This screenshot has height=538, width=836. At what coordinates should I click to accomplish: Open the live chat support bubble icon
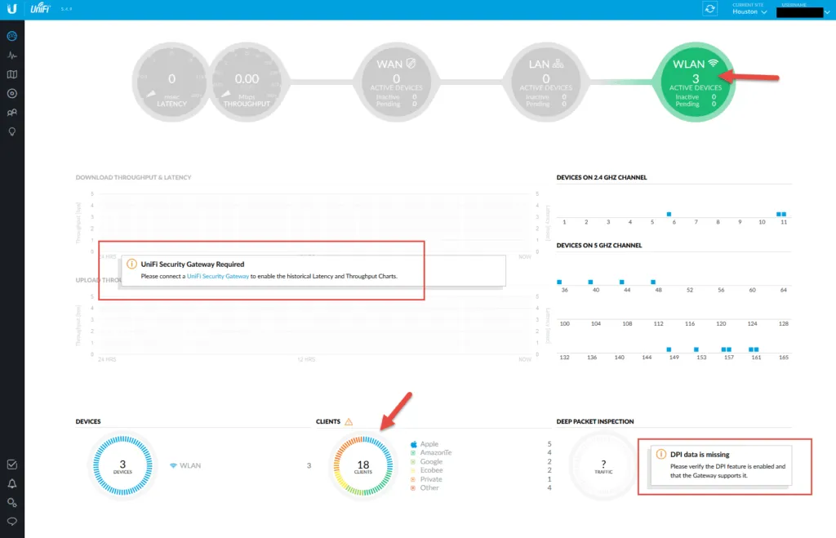(11, 521)
